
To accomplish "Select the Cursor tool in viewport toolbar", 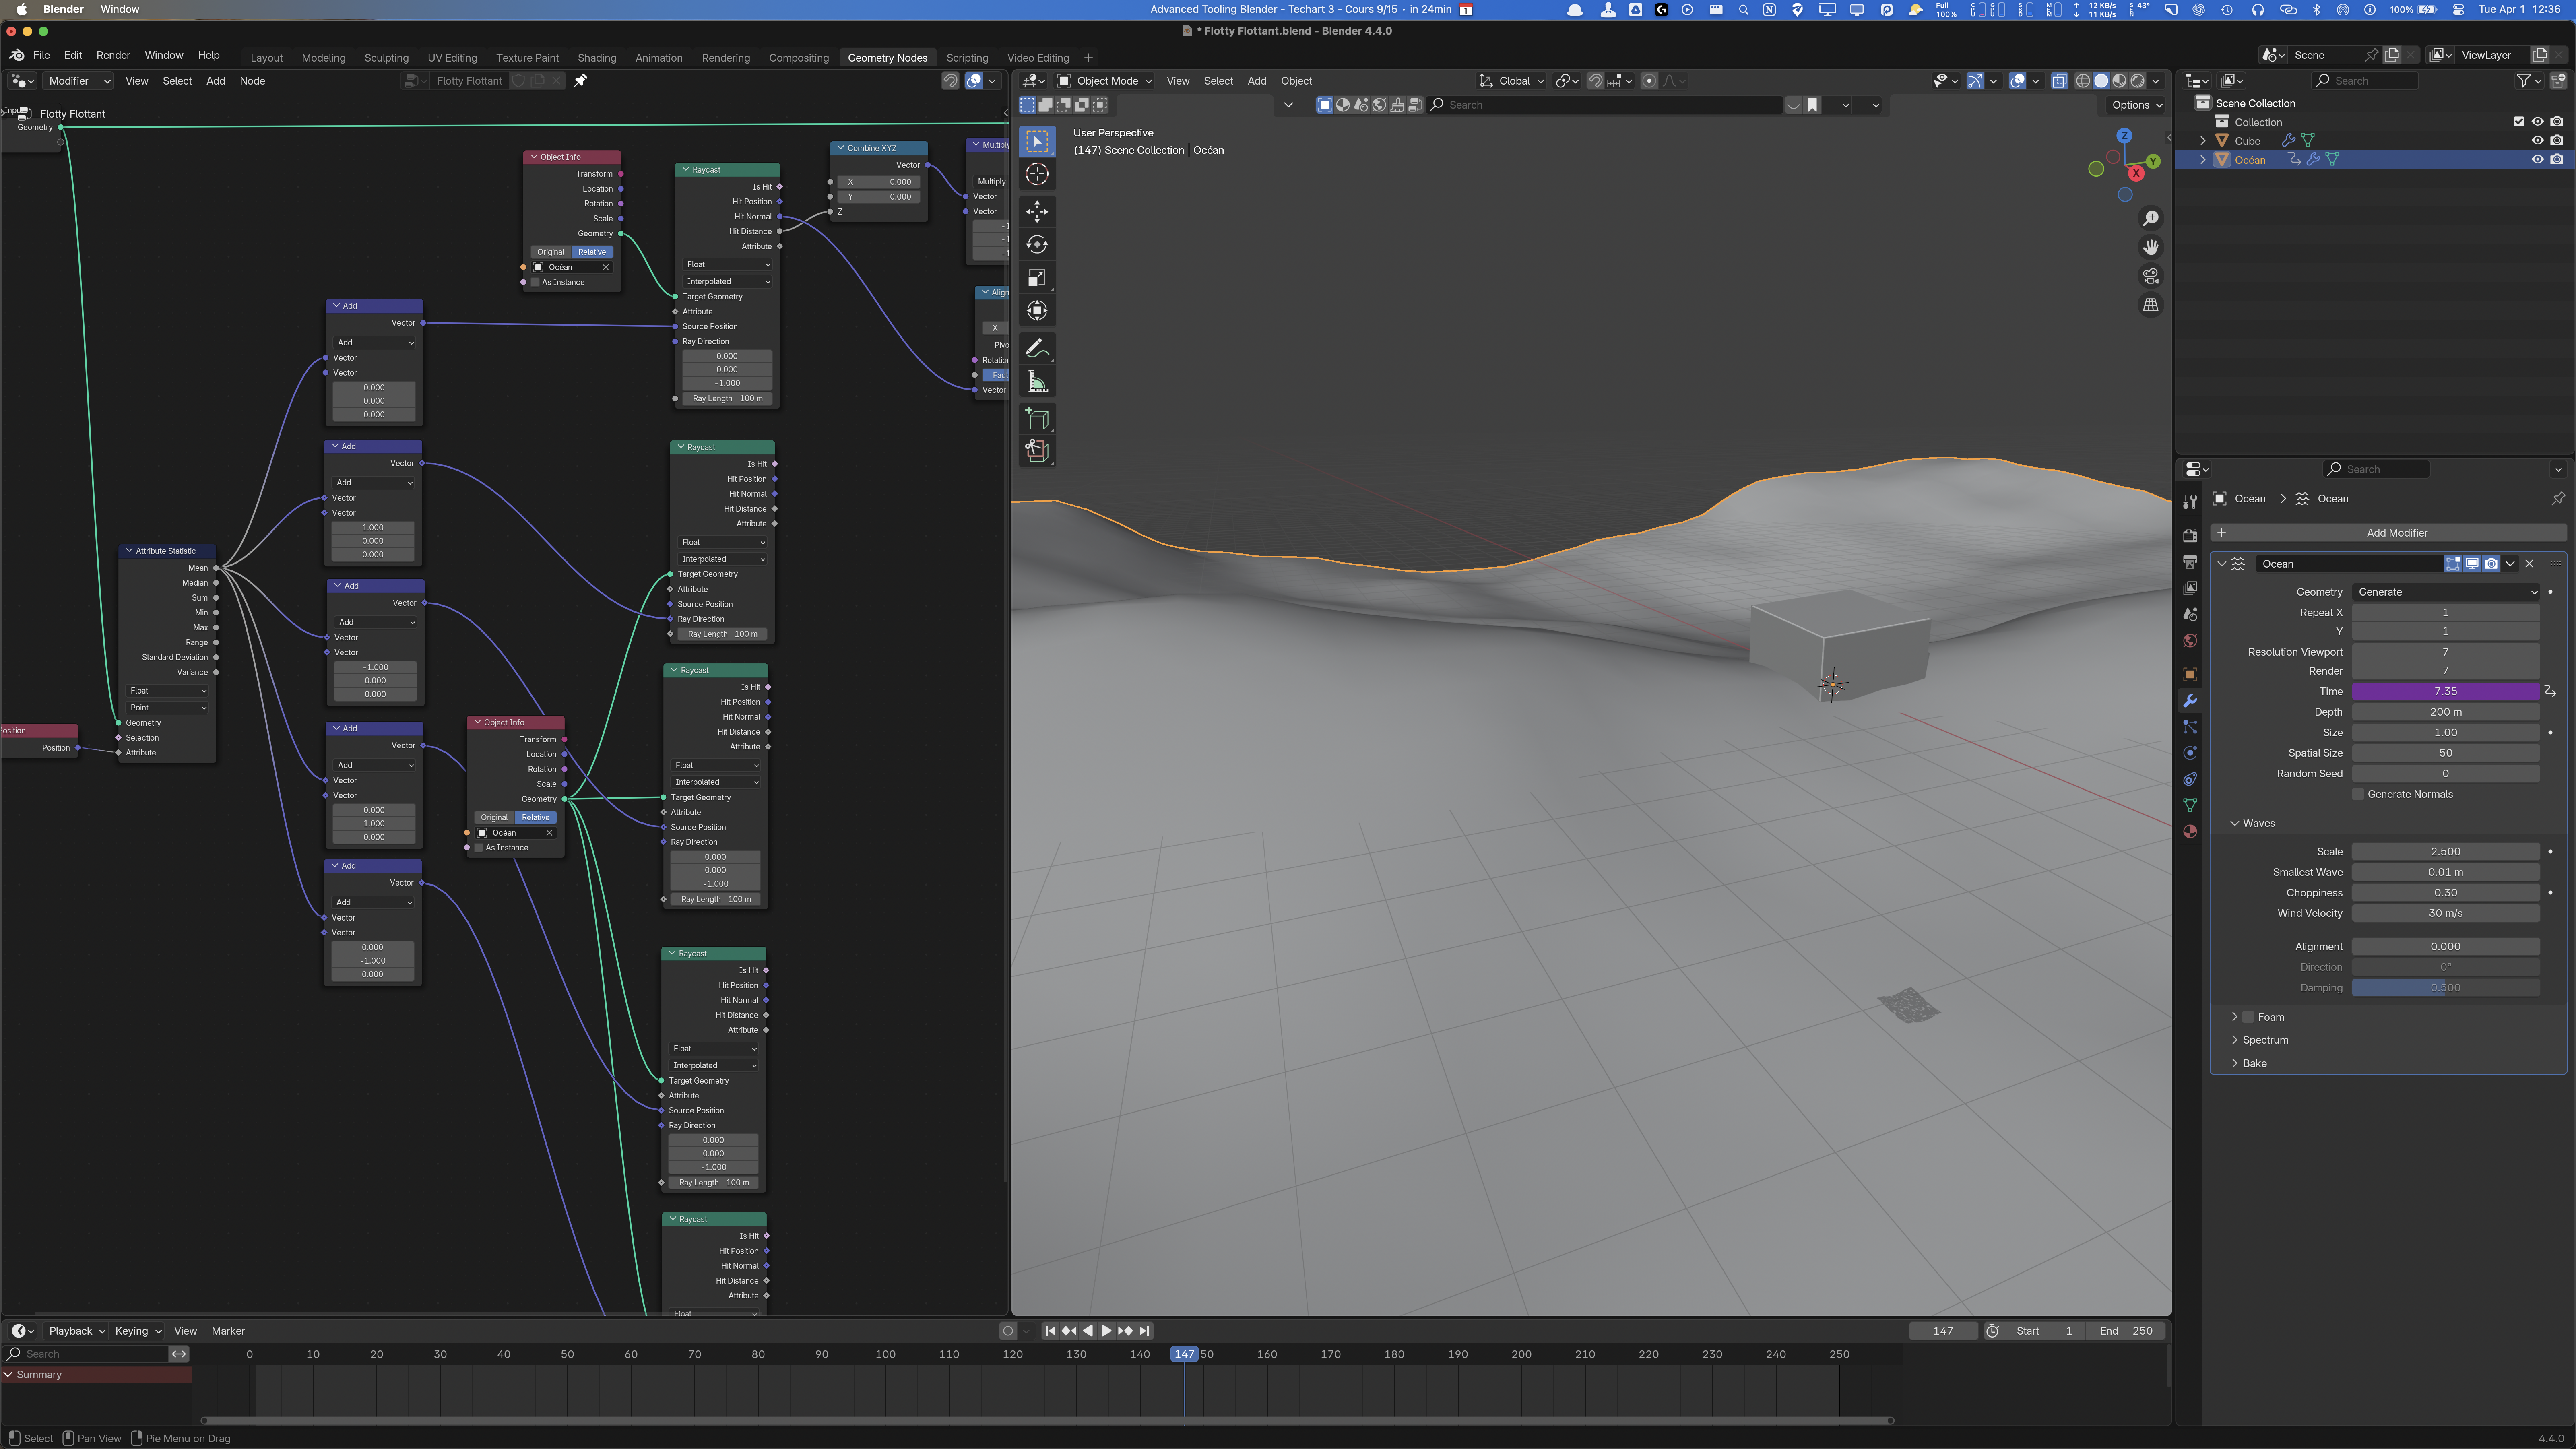I will [1037, 174].
